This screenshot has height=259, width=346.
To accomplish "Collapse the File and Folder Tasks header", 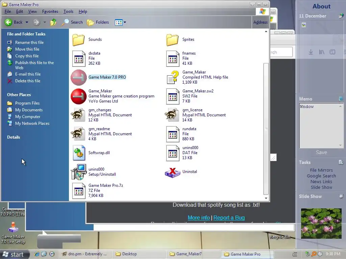I will (26, 34).
